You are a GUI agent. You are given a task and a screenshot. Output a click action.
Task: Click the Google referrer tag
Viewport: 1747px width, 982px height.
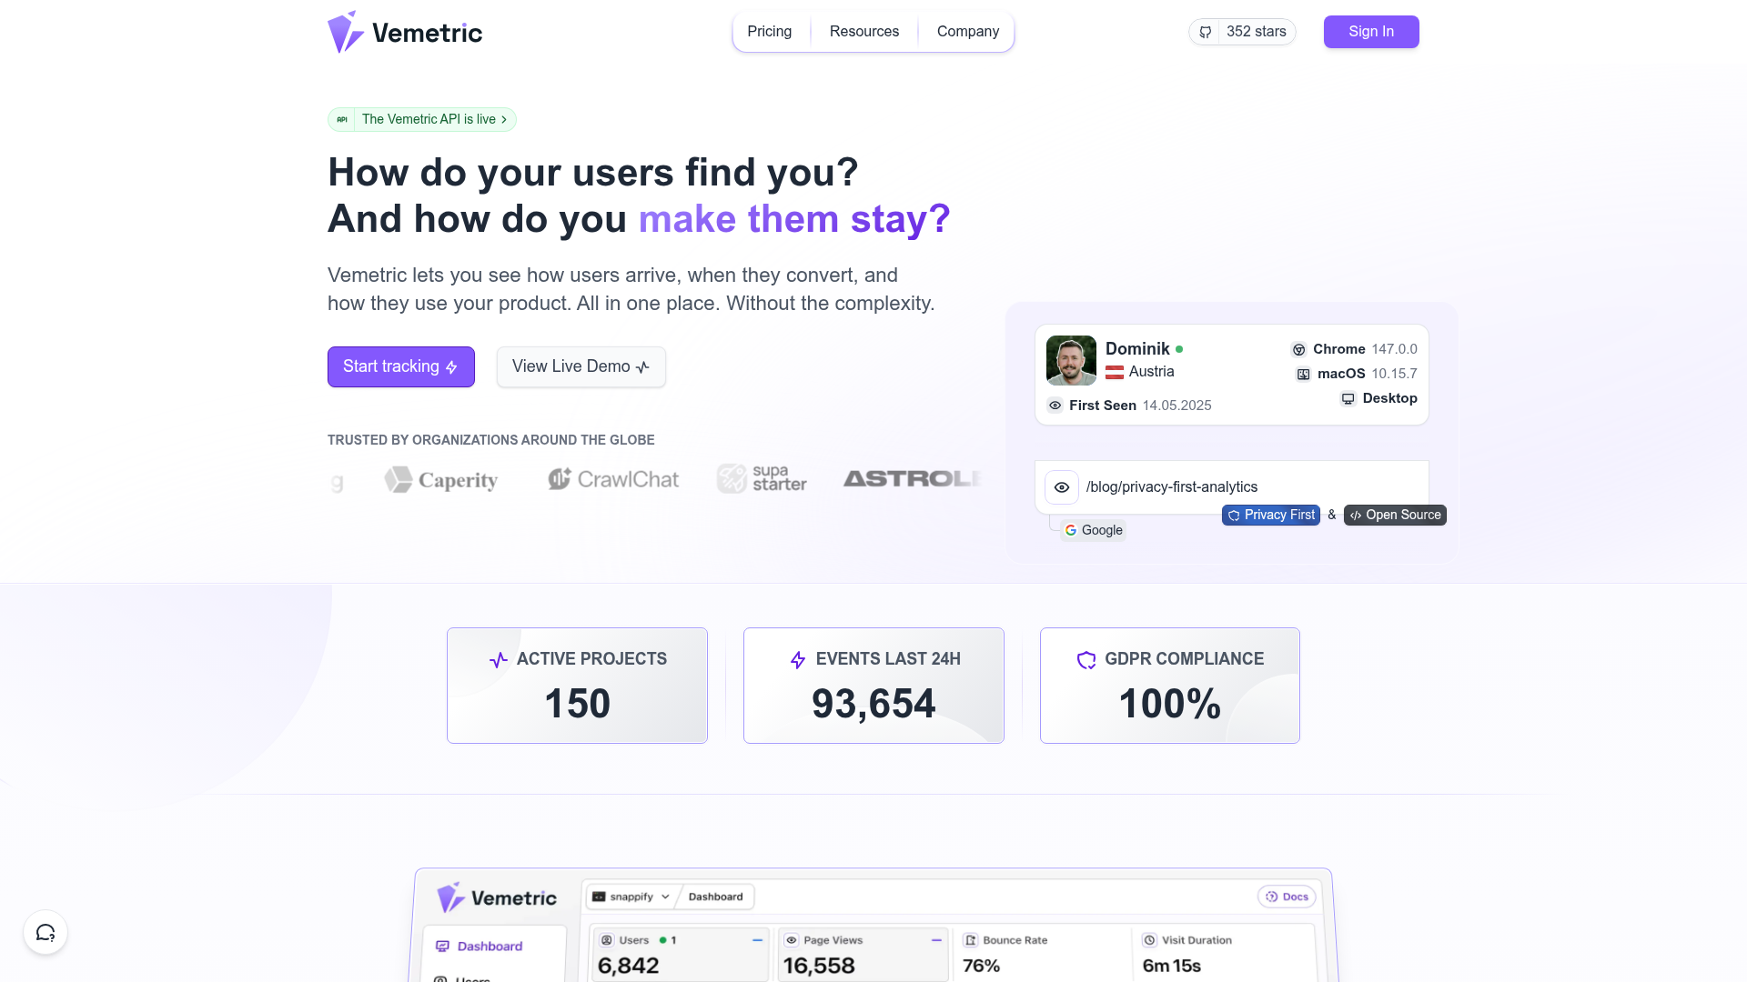[1093, 530]
